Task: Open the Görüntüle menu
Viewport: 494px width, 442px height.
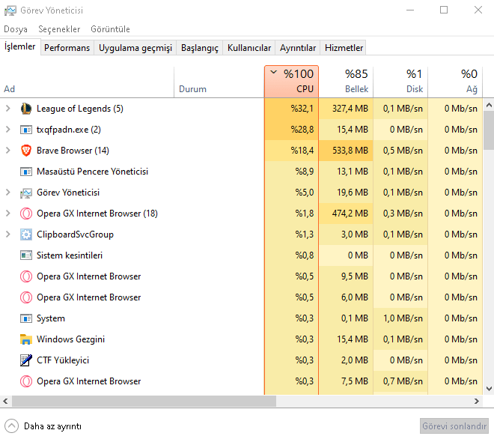Action: [110, 29]
